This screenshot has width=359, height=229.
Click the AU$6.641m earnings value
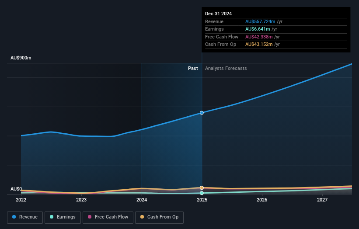tap(258, 29)
